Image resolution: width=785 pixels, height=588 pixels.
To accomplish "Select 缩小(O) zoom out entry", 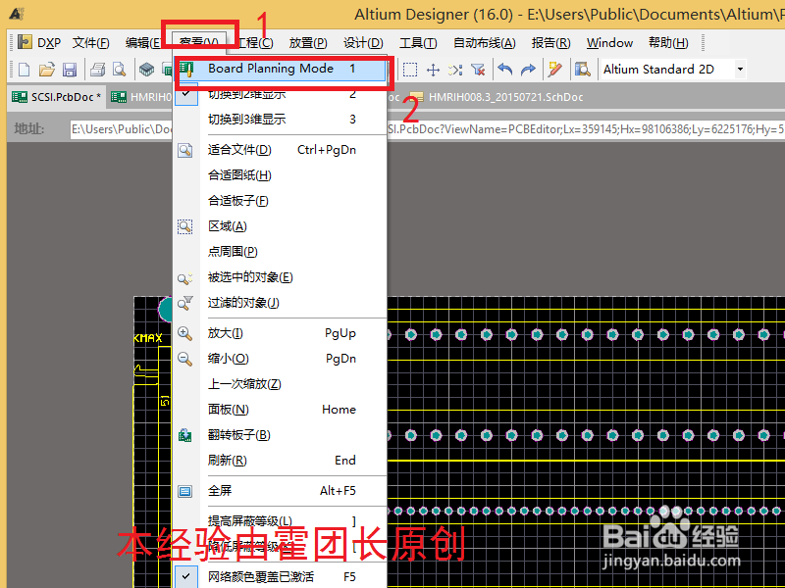I will click(281, 359).
